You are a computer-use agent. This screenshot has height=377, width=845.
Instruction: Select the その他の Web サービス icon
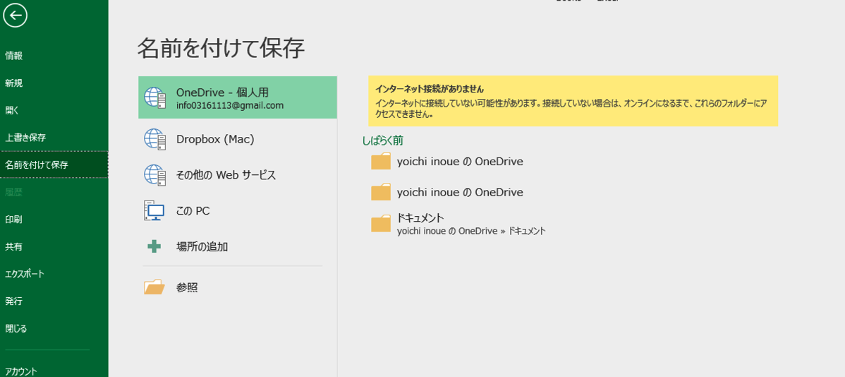click(x=154, y=175)
